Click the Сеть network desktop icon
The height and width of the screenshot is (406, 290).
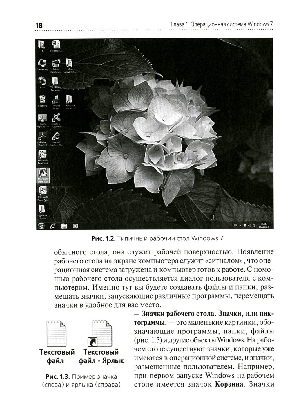point(43,81)
